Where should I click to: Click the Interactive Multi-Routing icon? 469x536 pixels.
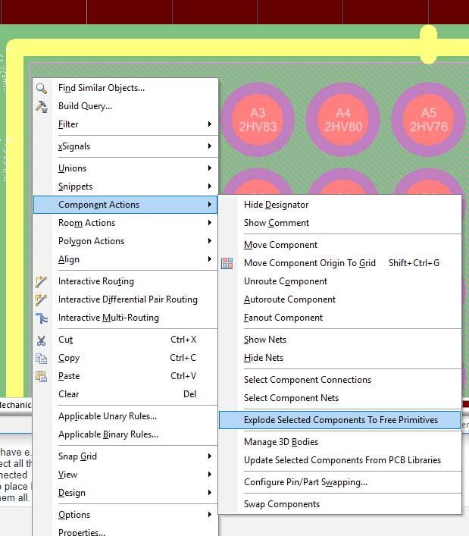click(x=42, y=318)
